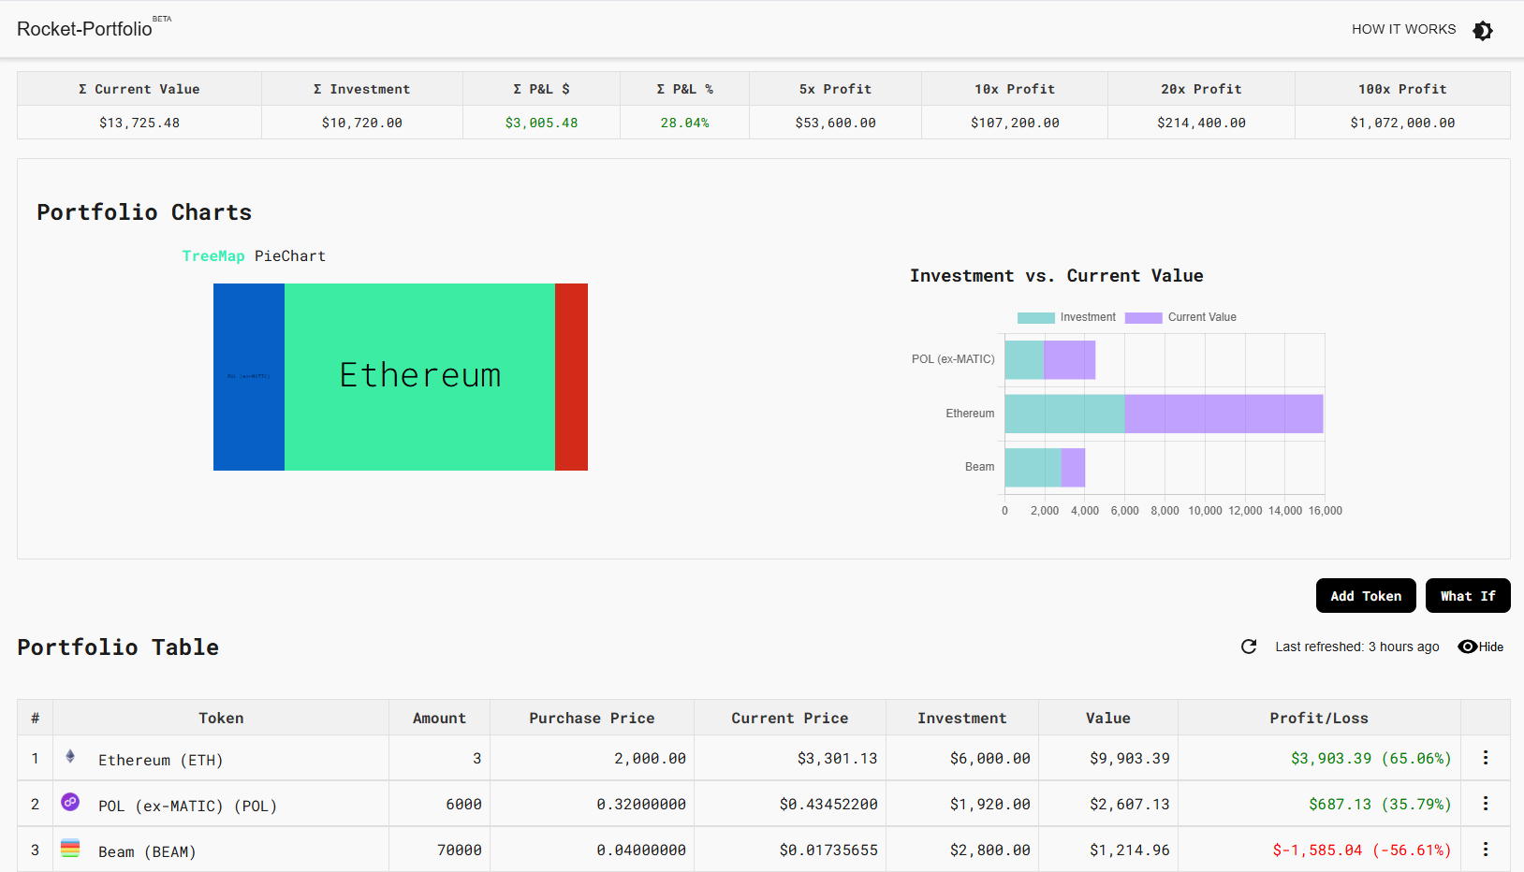Screen dimensions: 1524x872
Task: Click the 5x Profit value $53,600.00
Action: pos(836,123)
